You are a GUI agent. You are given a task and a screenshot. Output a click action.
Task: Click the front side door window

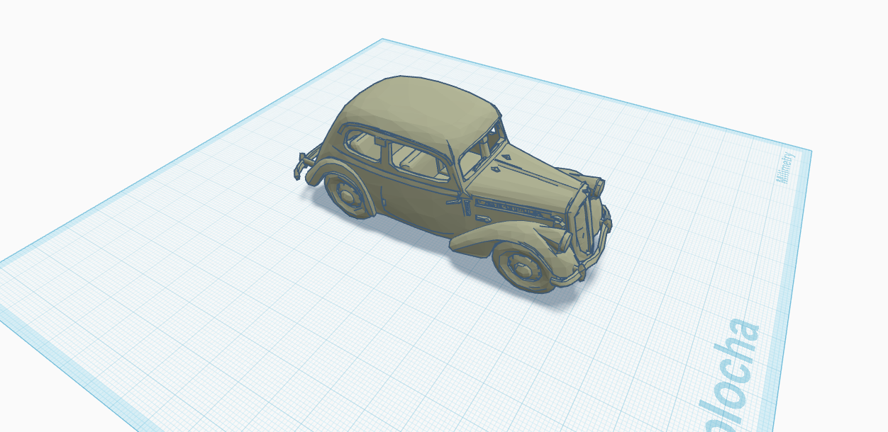coord(418,160)
